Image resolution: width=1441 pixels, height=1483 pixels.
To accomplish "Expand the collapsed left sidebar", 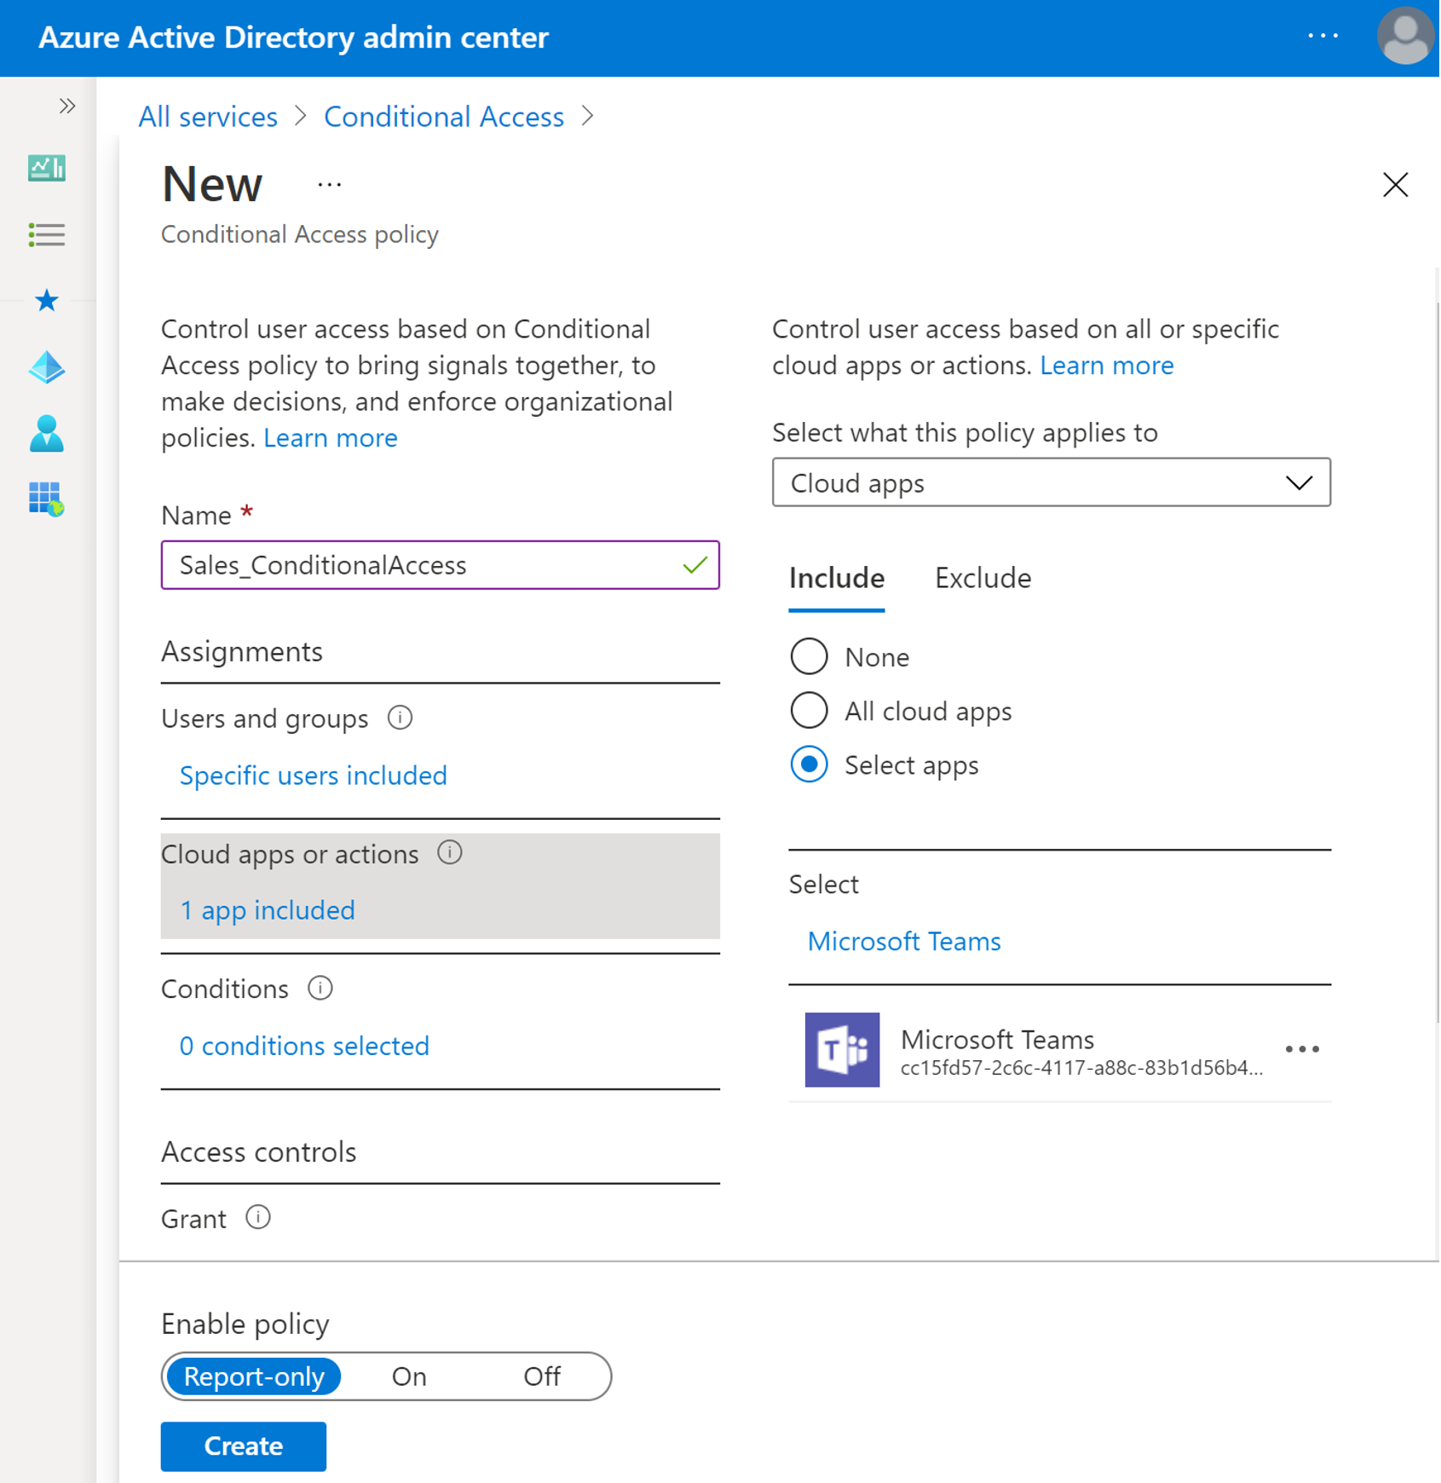I will 66,104.
